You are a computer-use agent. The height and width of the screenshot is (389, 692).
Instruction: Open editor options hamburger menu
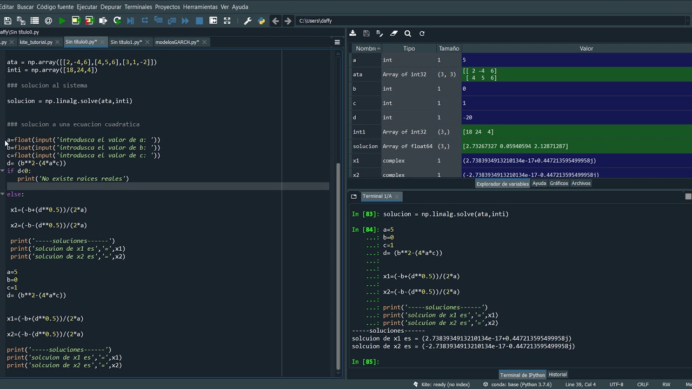point(337,42)
